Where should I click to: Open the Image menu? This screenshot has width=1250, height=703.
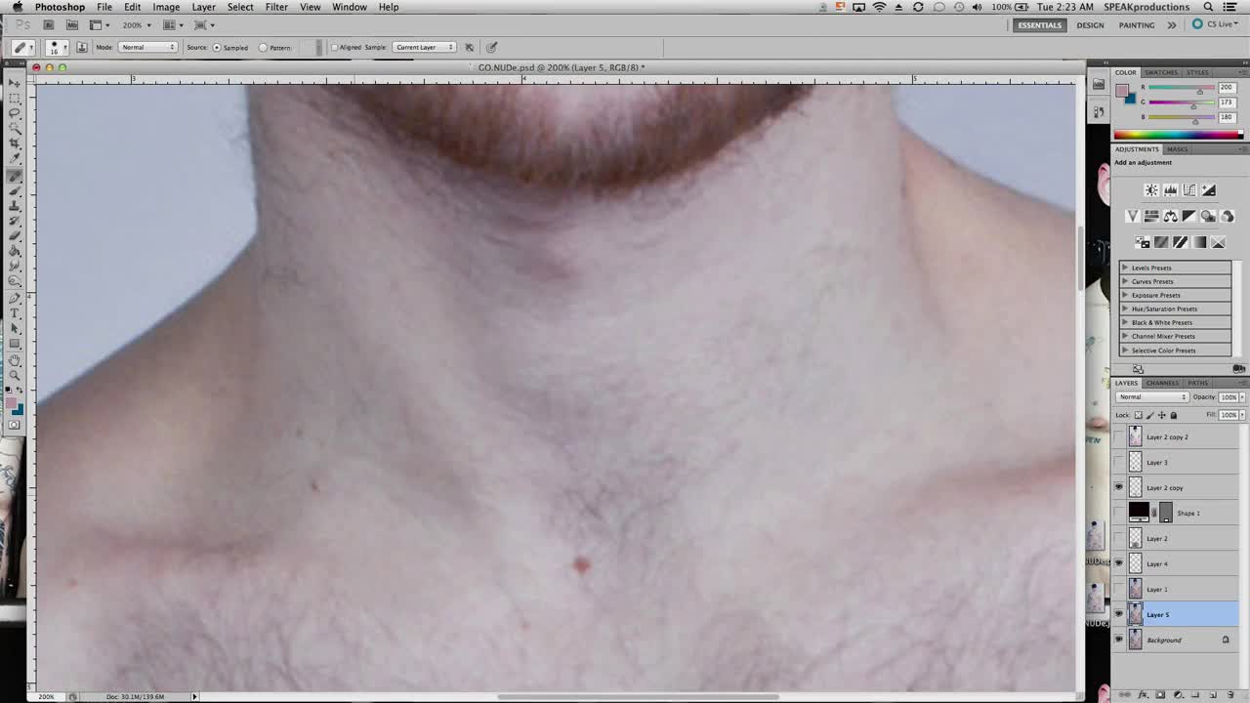(166, 7)
